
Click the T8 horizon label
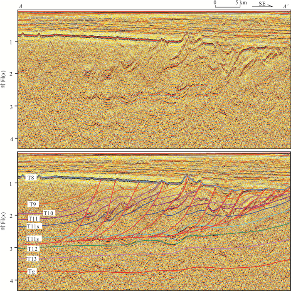pos(31,178)
